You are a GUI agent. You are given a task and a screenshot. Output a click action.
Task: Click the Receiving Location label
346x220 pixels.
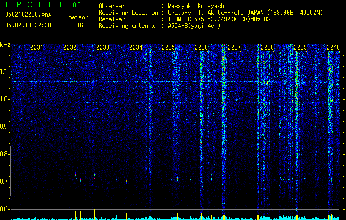[128, 13]
